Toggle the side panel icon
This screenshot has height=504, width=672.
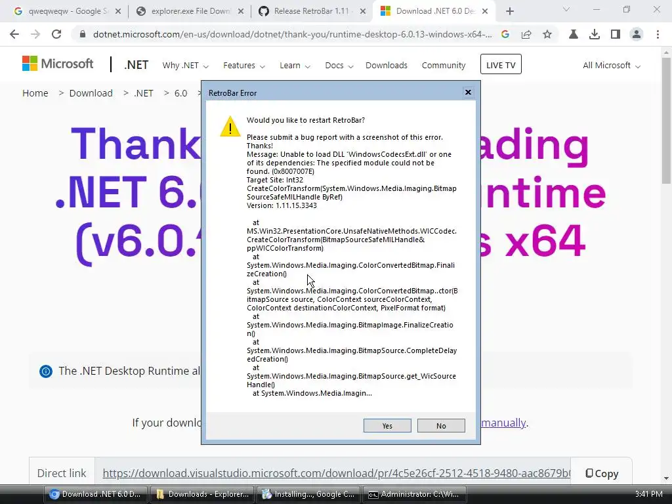point(616,34)
